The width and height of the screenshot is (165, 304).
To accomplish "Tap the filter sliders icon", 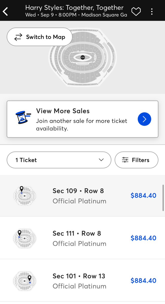I will [125, 160].
